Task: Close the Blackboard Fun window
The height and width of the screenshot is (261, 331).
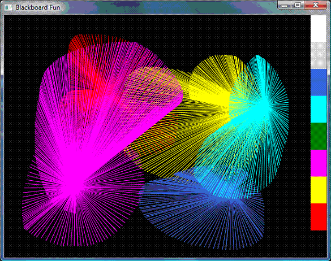Action: (x=315, y=5)
